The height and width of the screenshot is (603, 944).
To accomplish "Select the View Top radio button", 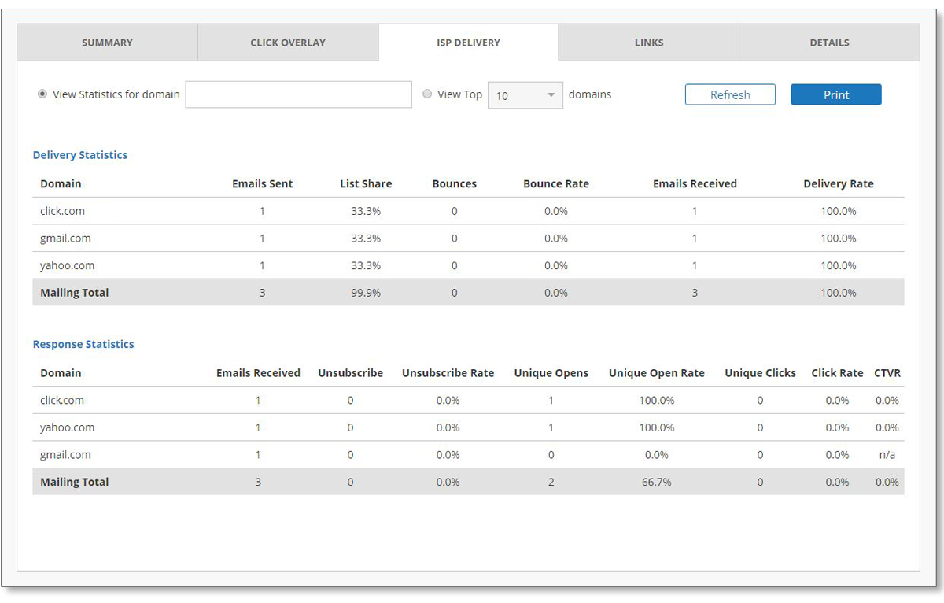I will 427,94.
